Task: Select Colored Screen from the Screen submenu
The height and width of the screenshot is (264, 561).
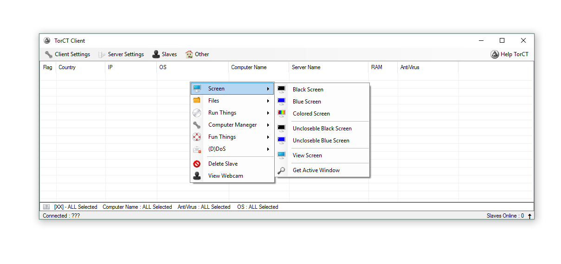Action: (x=311, y=114)
